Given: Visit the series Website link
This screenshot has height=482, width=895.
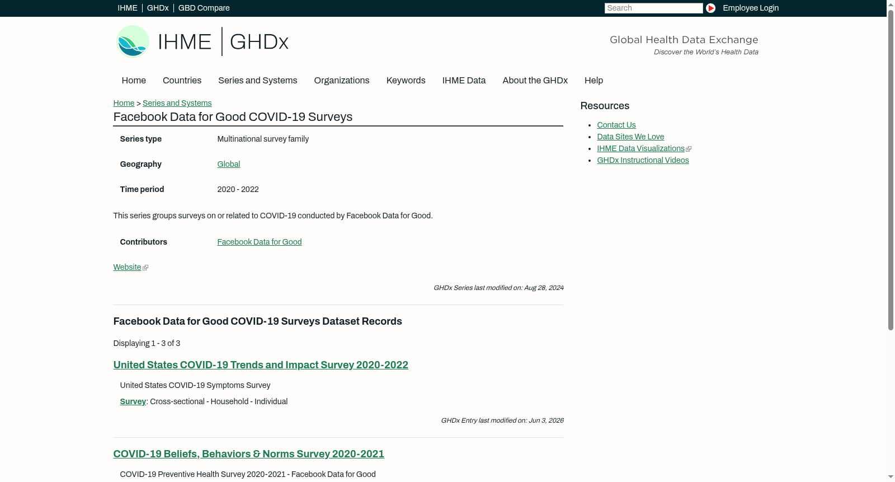Looking at the screenshot, I should point(127,267).
